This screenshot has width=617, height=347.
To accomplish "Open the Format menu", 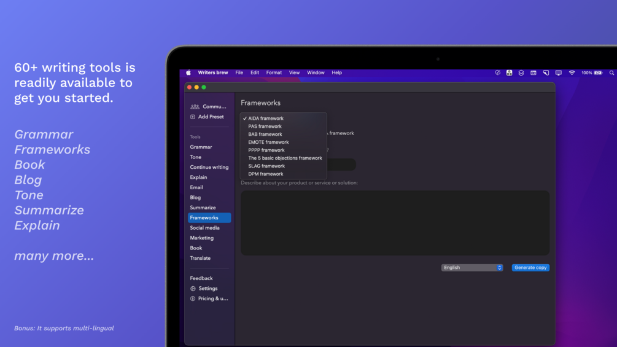I will (x=274, y=72).
